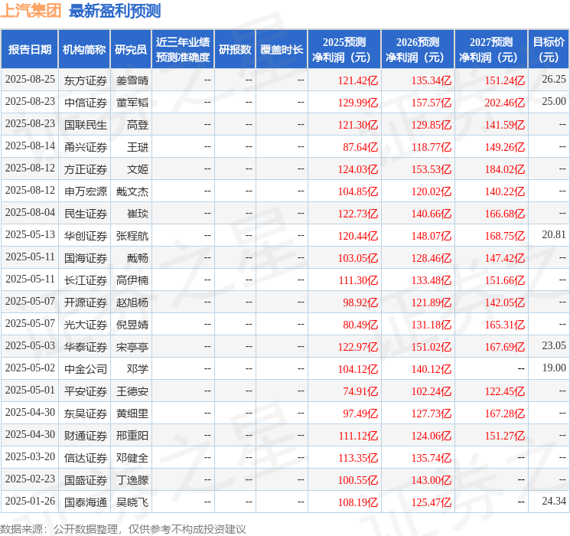The image size is (570, 536).
Task: Select the 中金公司 institution cell
Action: click(x=86, y=369)
